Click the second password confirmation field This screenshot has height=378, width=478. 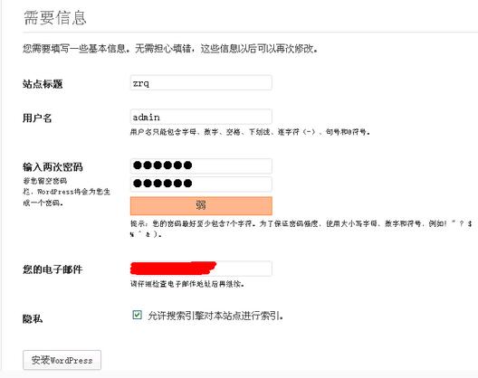pyautogui.click(x=201, y=184)
